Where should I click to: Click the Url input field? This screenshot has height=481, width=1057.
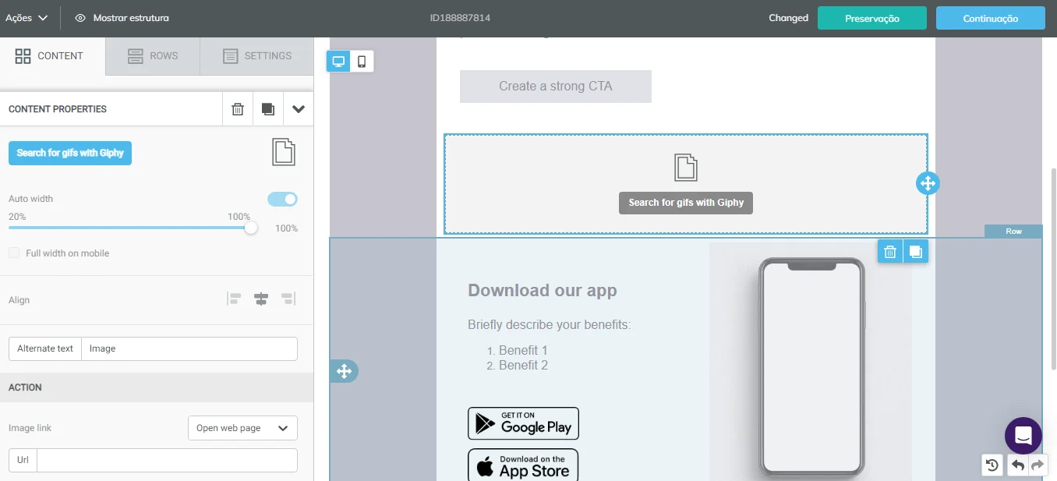tap(167, 460)
